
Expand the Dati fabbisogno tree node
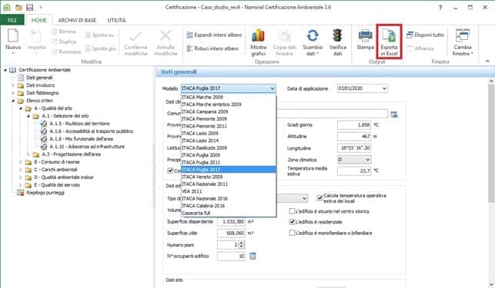pyautogui.click(x=13, y=93)
